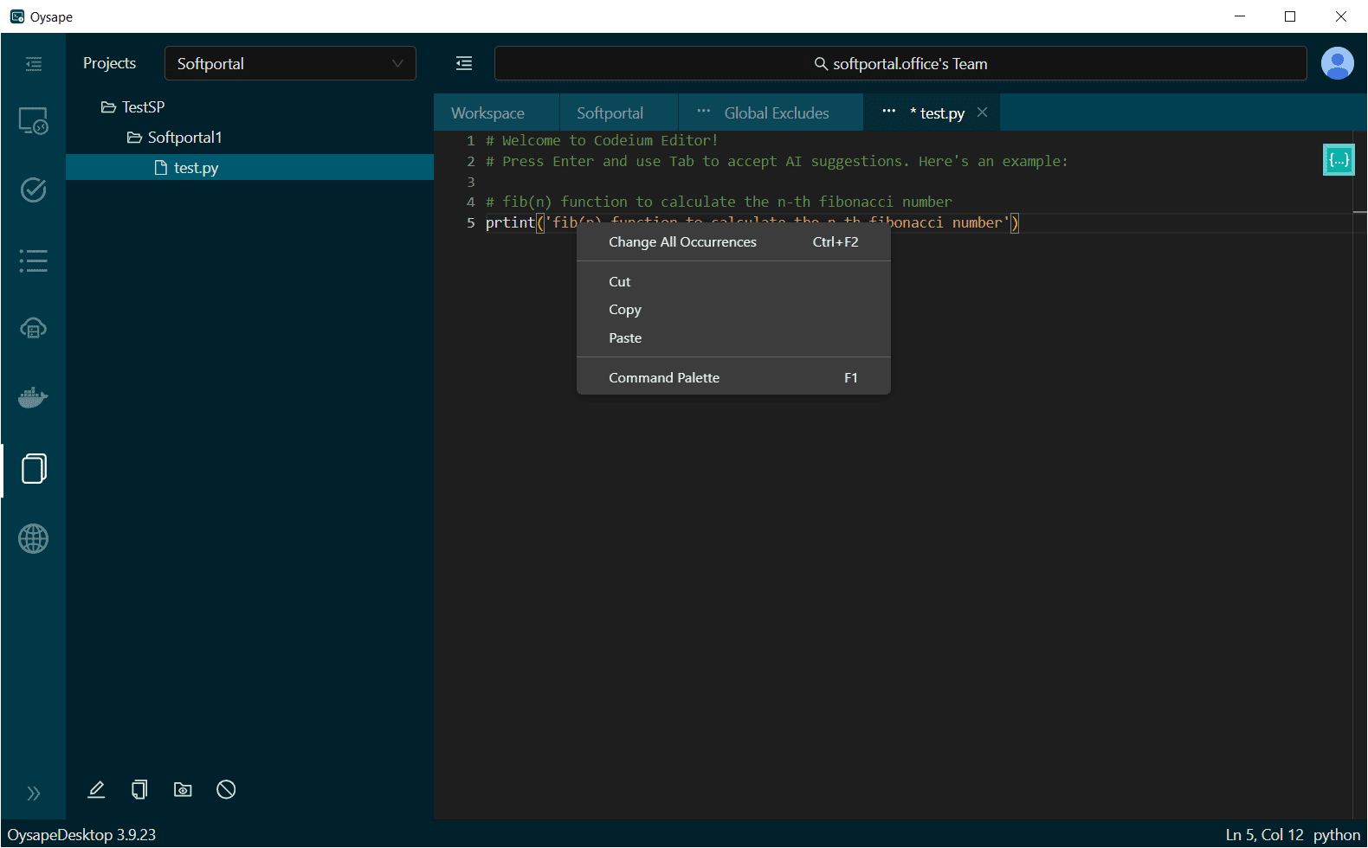1368x848 pixels.
Task: Switch to the Workspace tab
Action: point(487,113)
